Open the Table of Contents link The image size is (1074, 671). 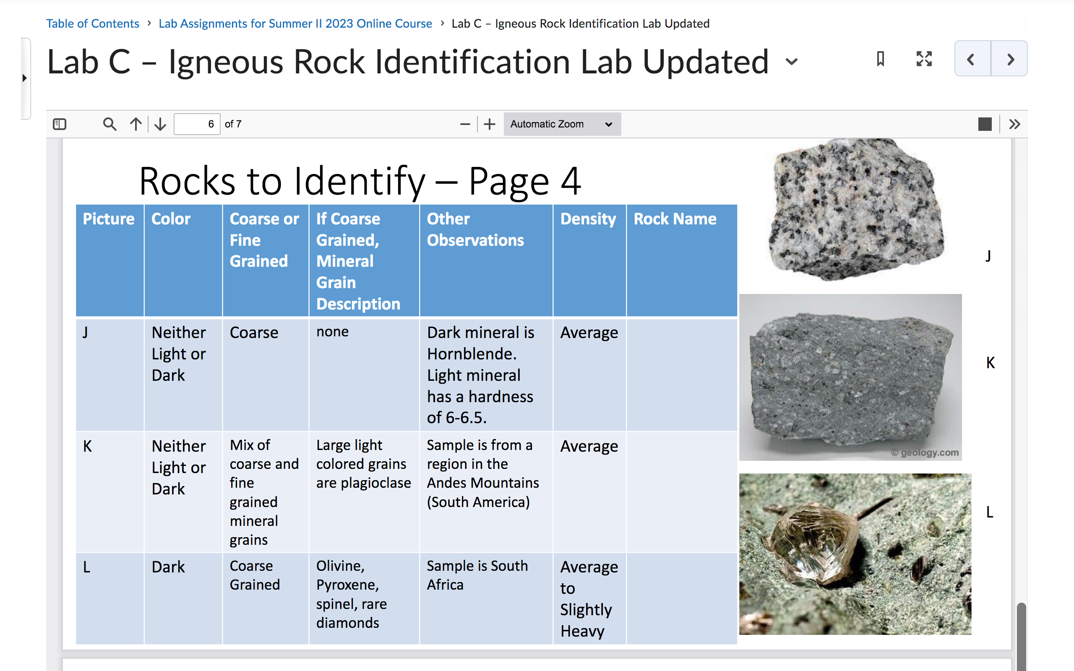tap(92, 23)
